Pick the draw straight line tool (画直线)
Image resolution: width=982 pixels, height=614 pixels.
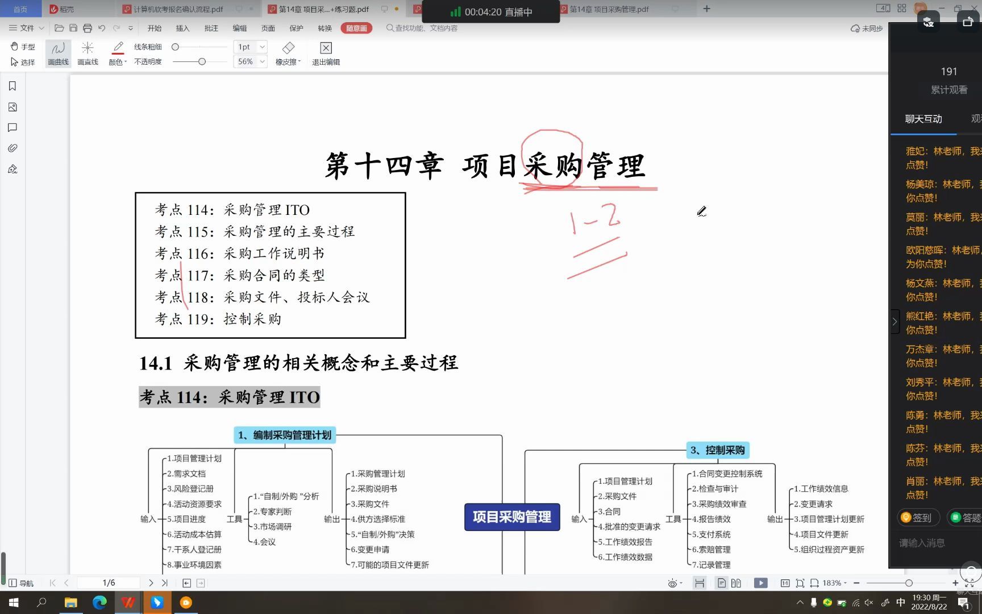[x=88, y=54]
